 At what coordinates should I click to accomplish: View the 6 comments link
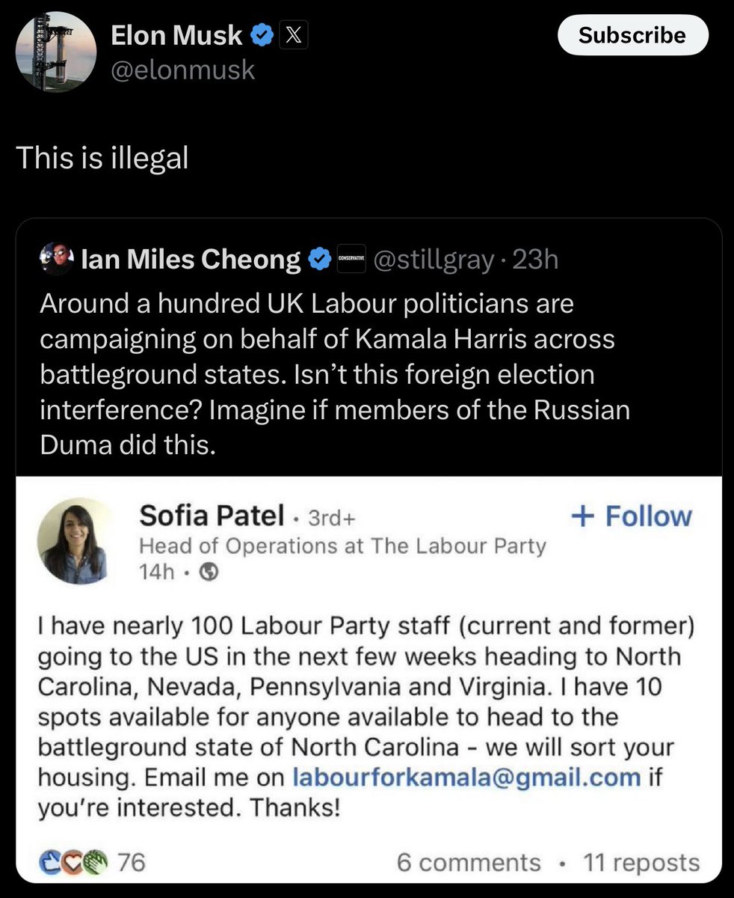[x=469, y=862]
